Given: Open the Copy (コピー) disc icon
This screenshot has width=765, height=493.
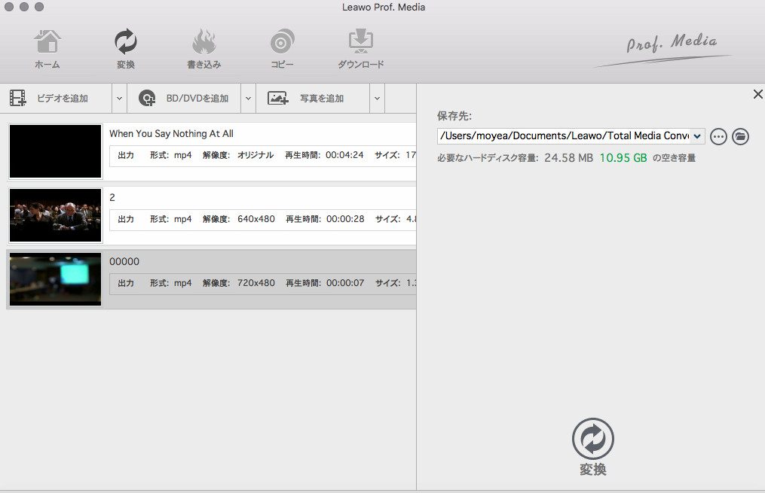Looking at the screenshot, I should point(282,50).
